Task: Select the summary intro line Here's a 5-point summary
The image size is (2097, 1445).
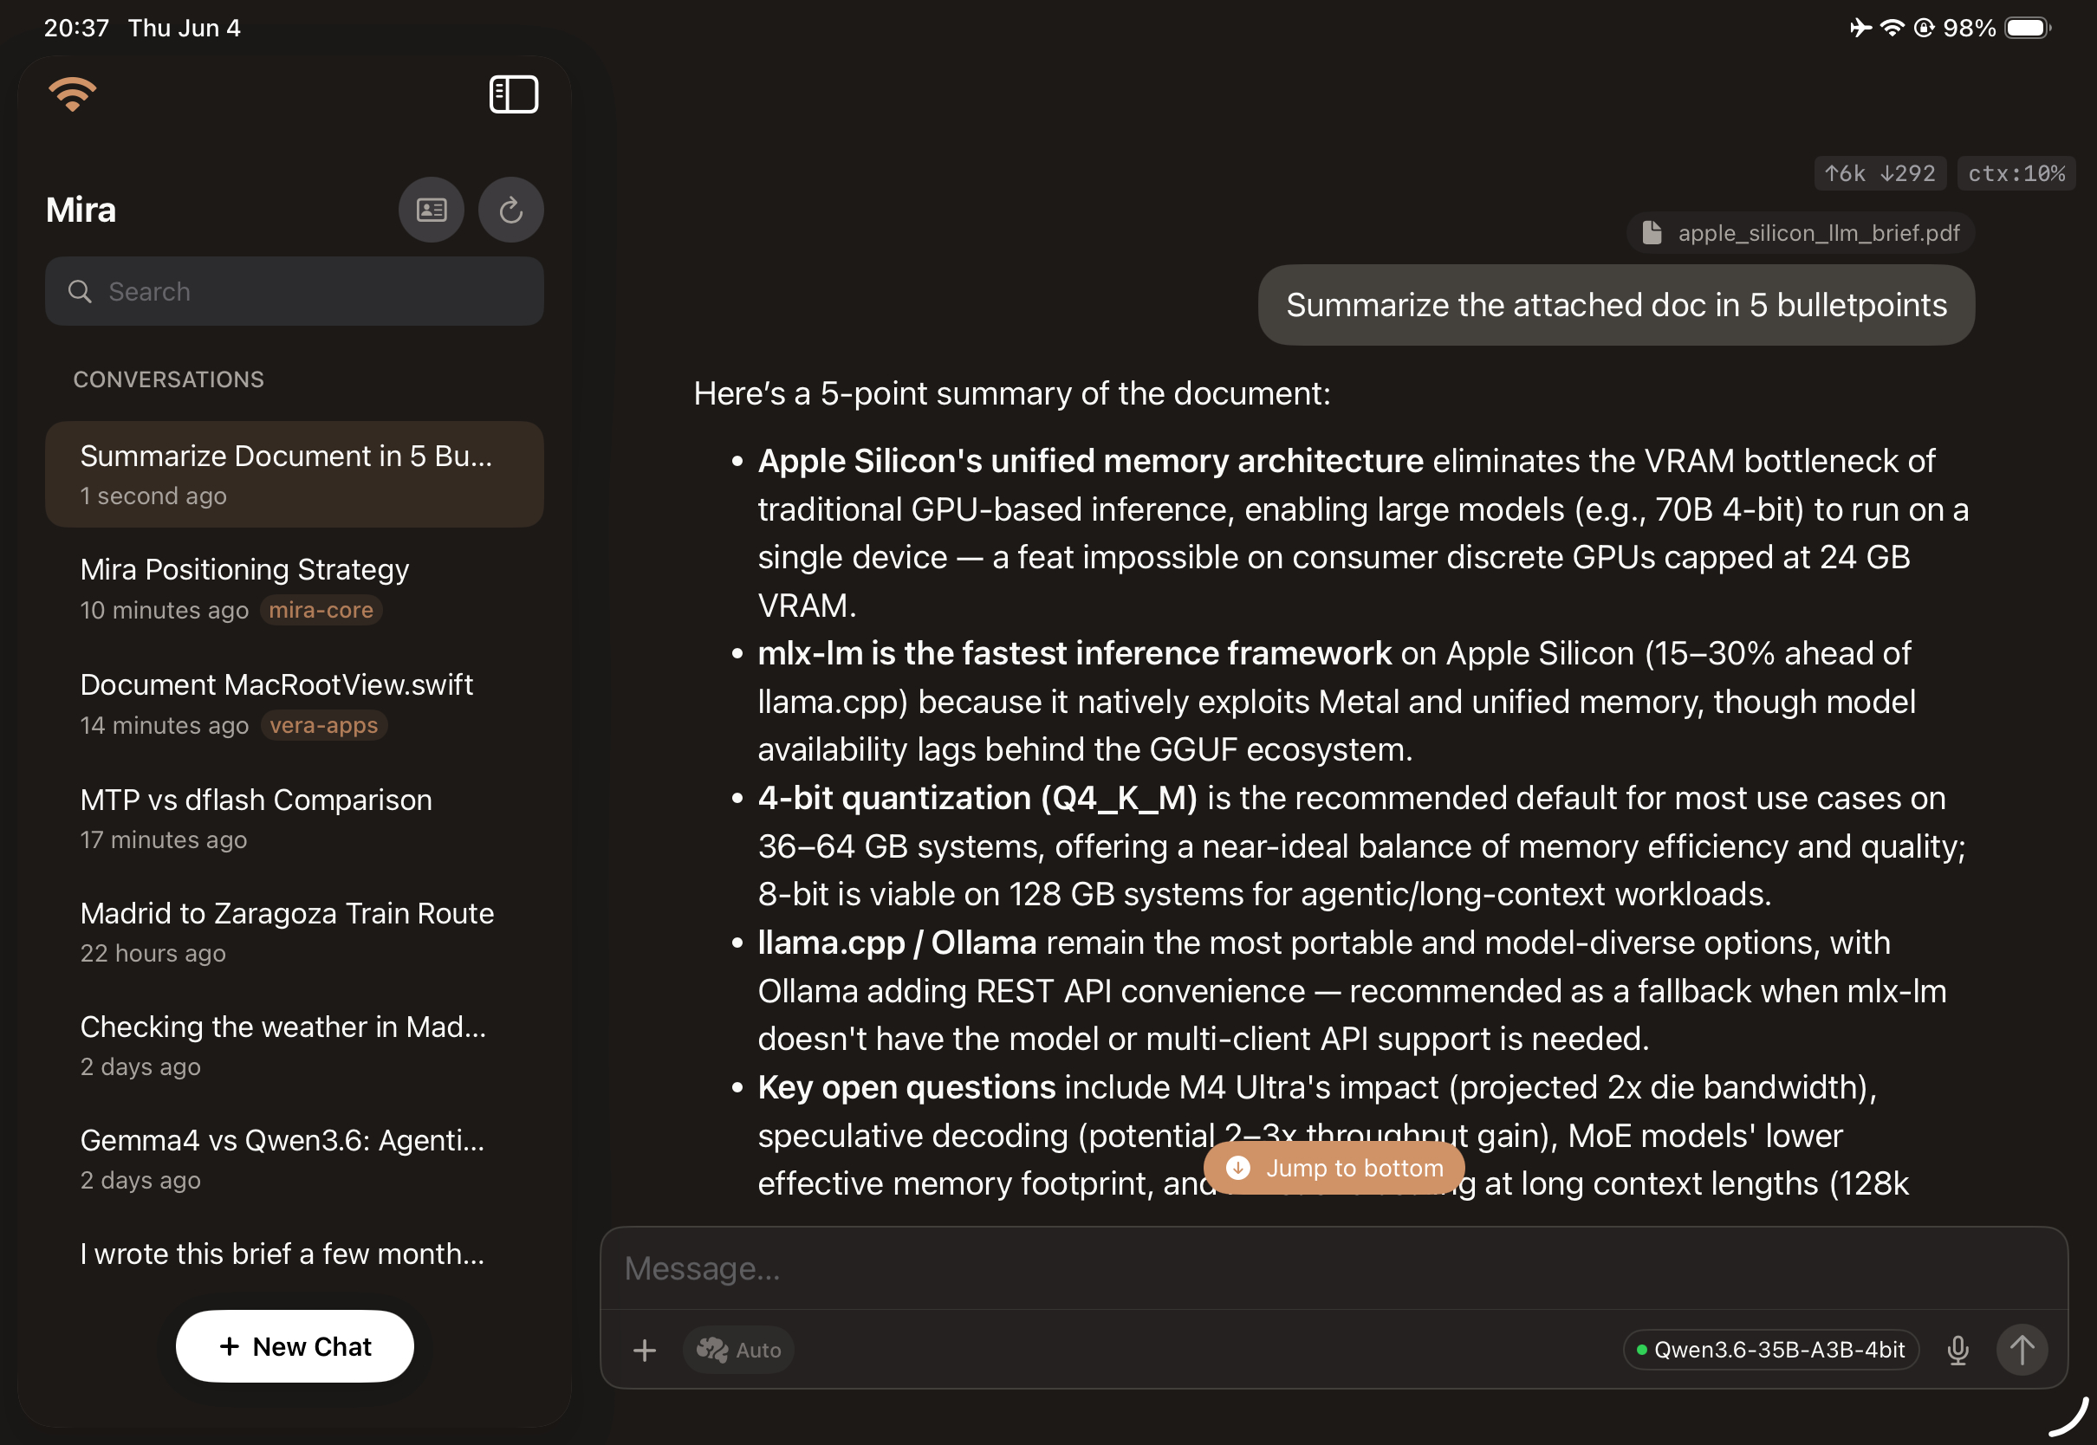Action: pyautogui.click(x=1011, y=394)
